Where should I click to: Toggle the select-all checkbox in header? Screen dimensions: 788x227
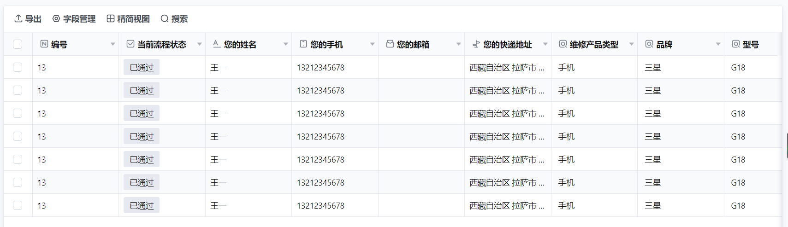(18, 44)
